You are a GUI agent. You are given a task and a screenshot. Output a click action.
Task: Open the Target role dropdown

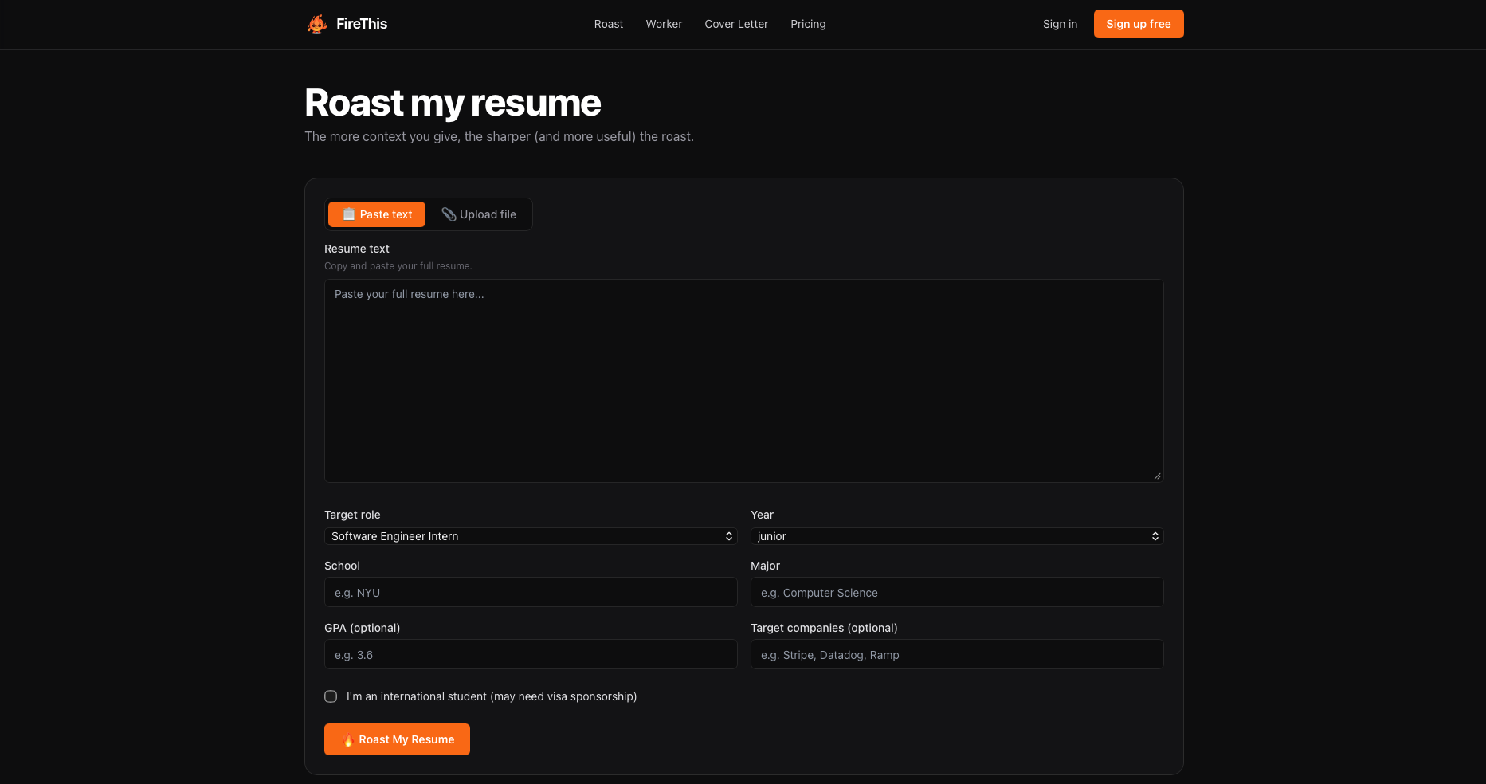click(531, 536)
